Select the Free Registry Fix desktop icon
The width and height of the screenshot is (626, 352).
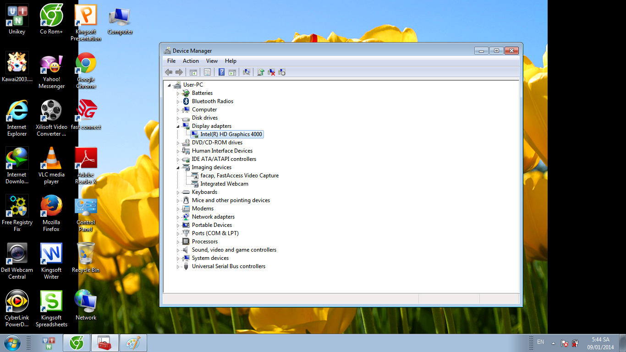point(17,214)
